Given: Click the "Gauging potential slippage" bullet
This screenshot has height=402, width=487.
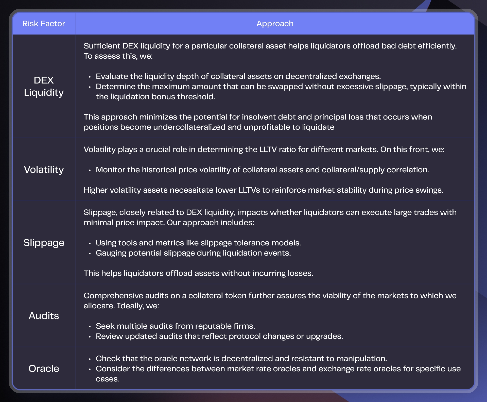Looking at the screenshot, I should pyautogui.click(x=193, y=253).
